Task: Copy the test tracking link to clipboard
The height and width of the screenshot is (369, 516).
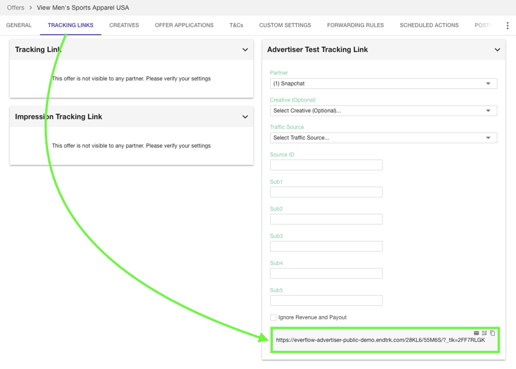Action: pyautogui.click(x=492, y=333)
